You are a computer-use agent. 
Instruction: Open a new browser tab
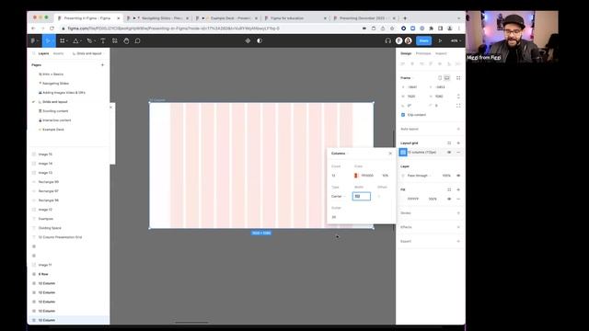tap(405, 18)
